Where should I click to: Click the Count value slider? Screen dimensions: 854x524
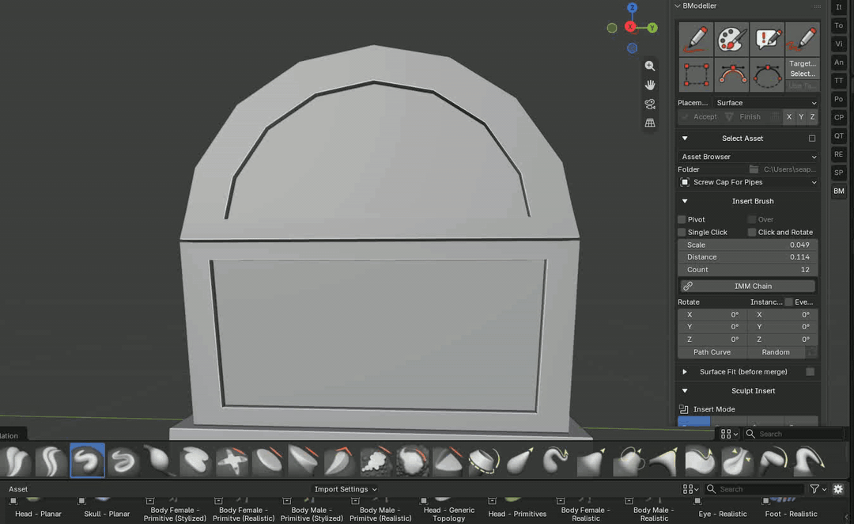748,270
